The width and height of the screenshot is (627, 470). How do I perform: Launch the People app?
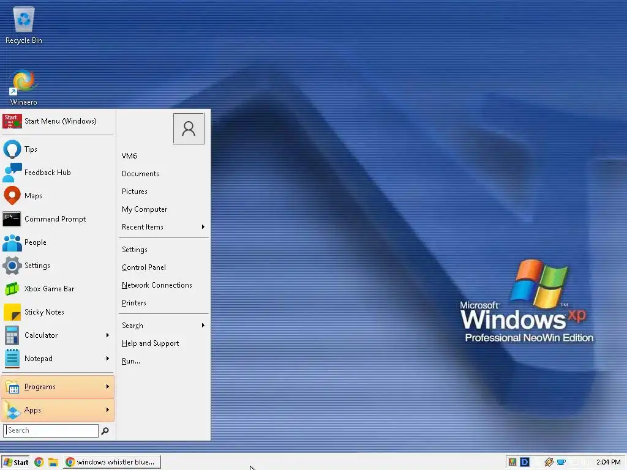pyautogui.click(x=58, y=242)
